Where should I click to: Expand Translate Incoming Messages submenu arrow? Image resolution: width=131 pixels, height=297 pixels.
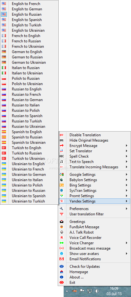pos(127,167)
